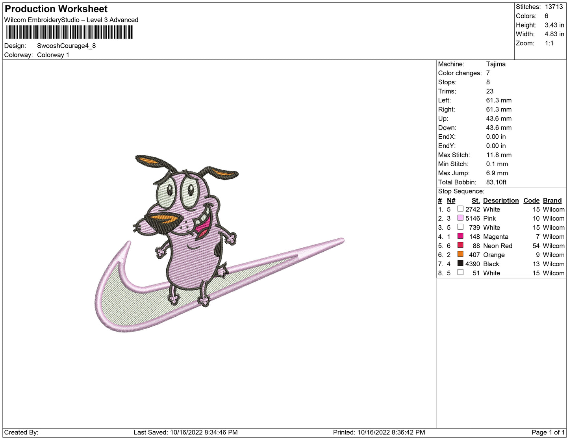569x438 pixels.
Task: Select the "Pink" description in stop row 2
Action: coord(489,218)
